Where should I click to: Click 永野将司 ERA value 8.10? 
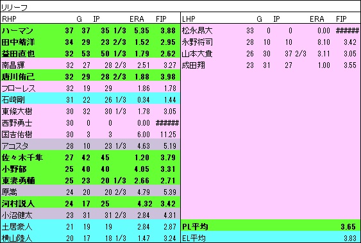click(x=324, y=42)
